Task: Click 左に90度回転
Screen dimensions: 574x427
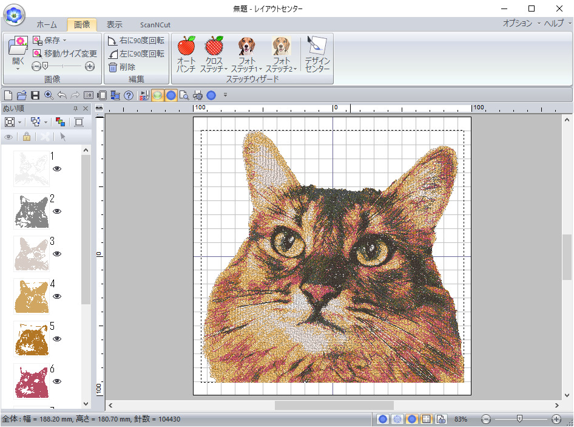Action: [x=136, y=54]
